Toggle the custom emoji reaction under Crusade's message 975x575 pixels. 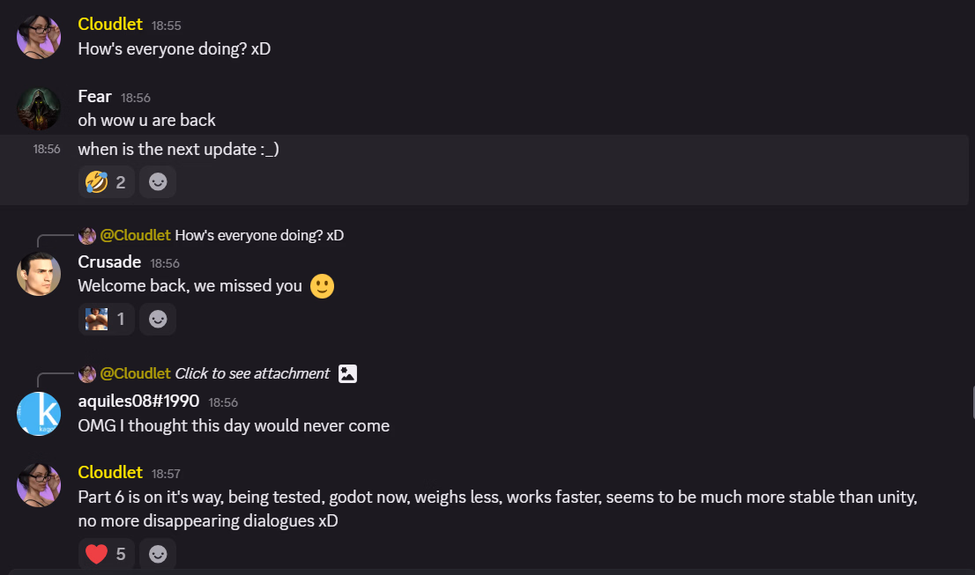pyautogui.click(x=106, y=319)
